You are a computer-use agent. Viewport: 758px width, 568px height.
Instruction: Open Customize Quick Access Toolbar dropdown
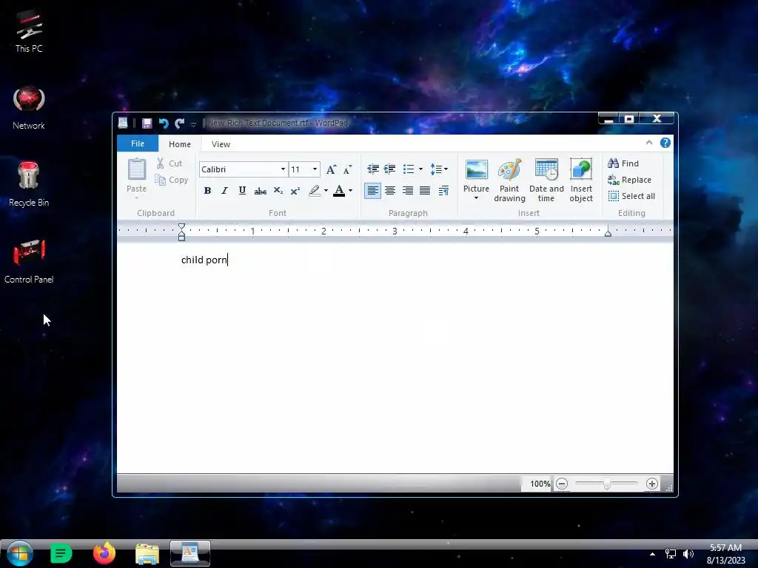point(193,124)
